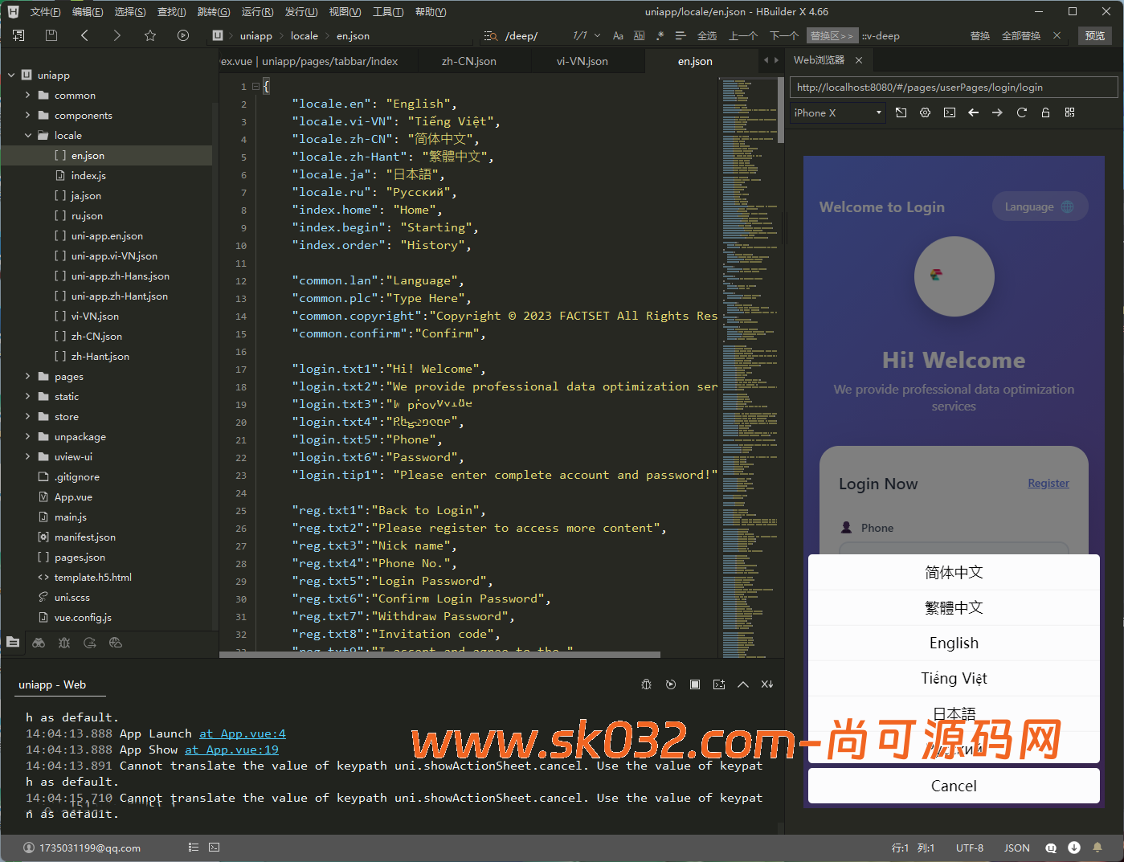Click the save file icon in toolbar

(51, 35)
